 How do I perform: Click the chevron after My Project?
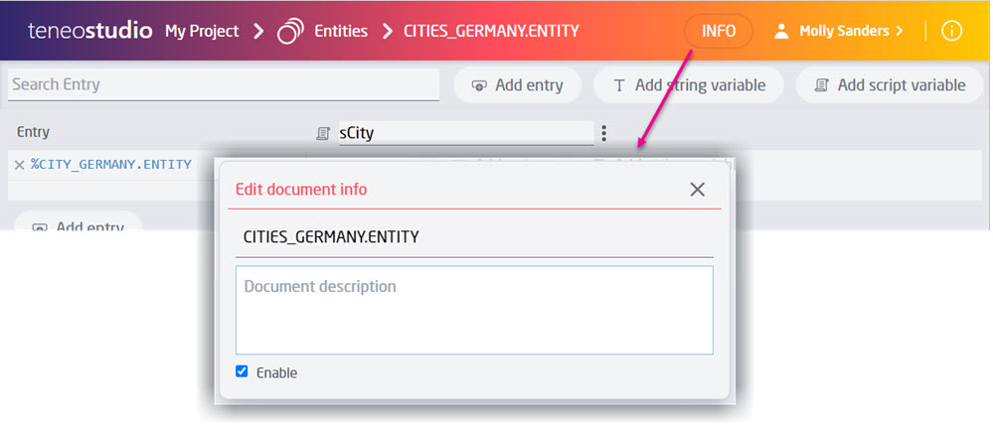258,32
